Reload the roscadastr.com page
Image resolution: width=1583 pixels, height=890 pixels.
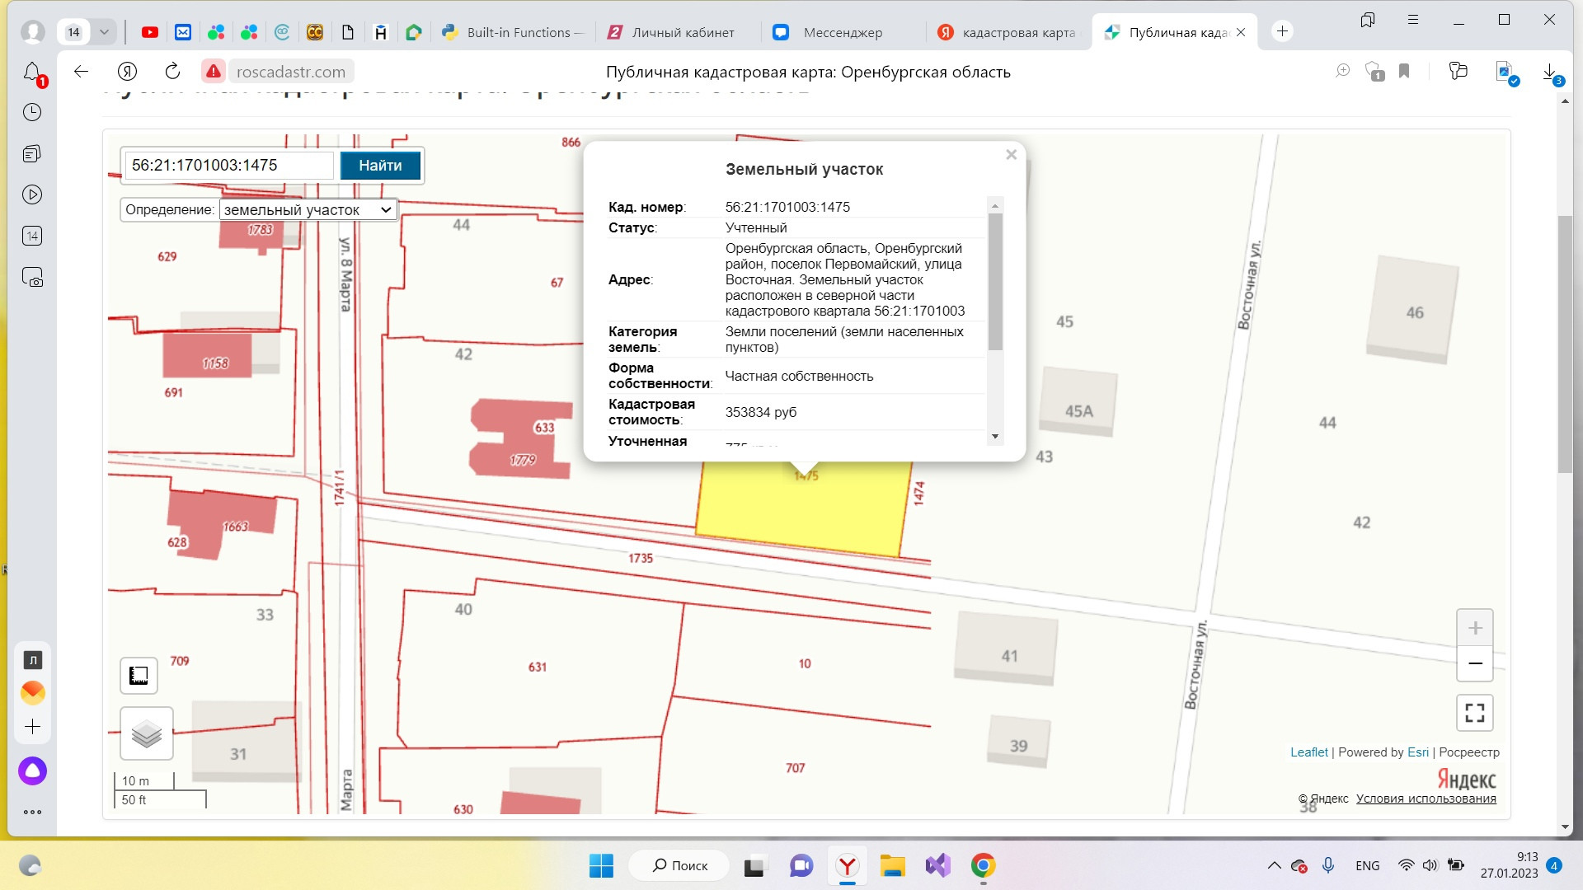172,72
